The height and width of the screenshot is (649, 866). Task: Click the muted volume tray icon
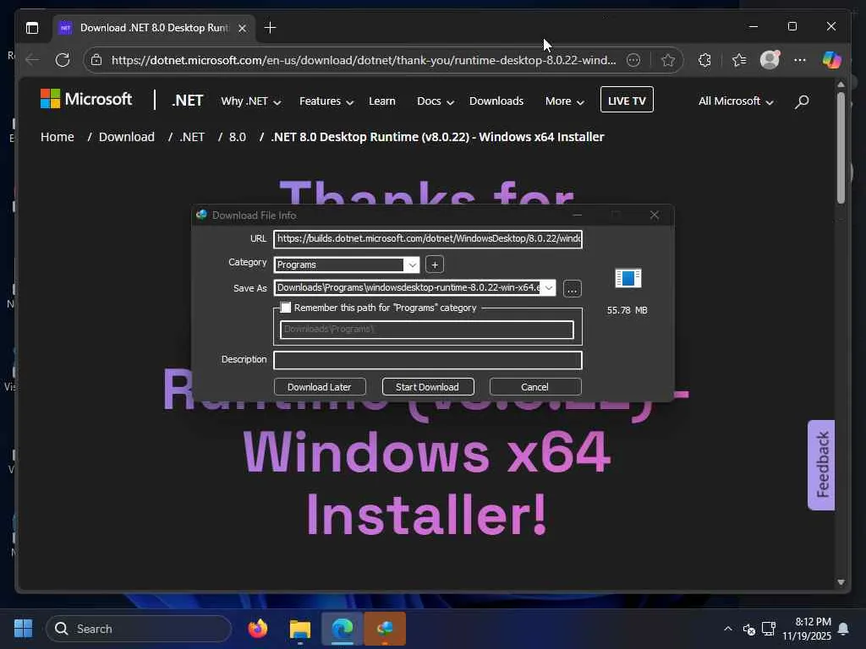click(x=749, y=629)
